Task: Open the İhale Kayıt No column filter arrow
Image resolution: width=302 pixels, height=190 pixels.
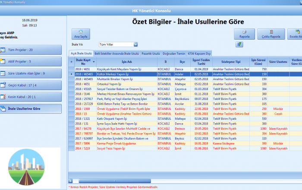Action: click(93, 62)
